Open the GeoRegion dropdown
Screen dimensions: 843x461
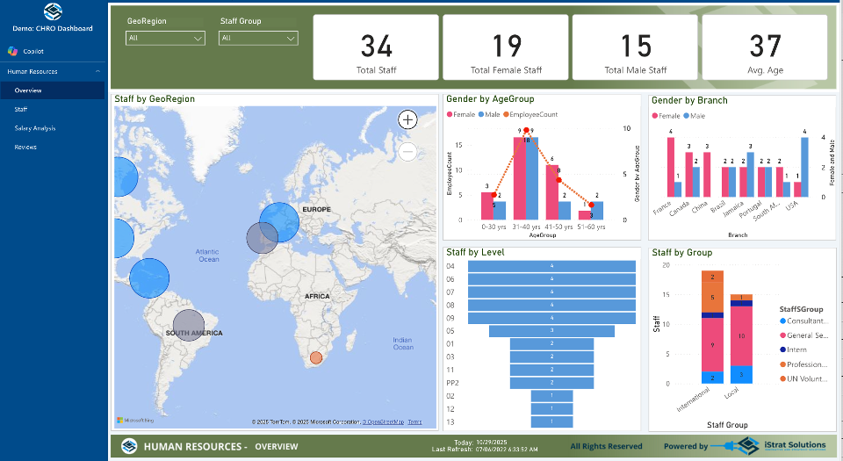pyautogui.click(x=165, y=38)
